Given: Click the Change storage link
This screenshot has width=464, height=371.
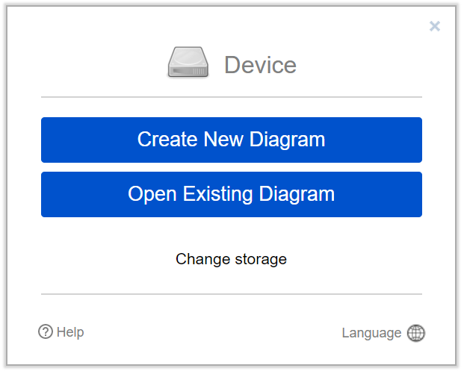Looking at the screenshot, I should (231, 259).
